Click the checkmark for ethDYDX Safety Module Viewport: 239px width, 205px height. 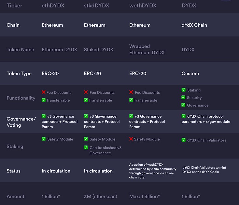(x=44, y=139)
